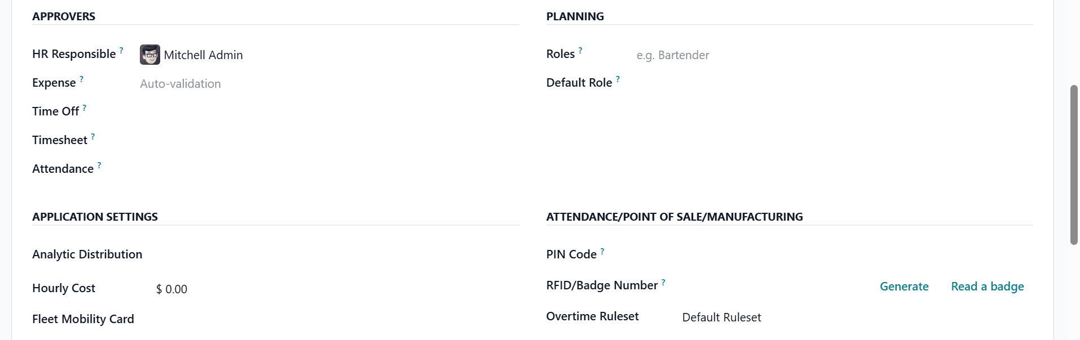This screenshot has height=340, width=1080.
Task: Click the Generate badge number link
Action: [903, 286]
